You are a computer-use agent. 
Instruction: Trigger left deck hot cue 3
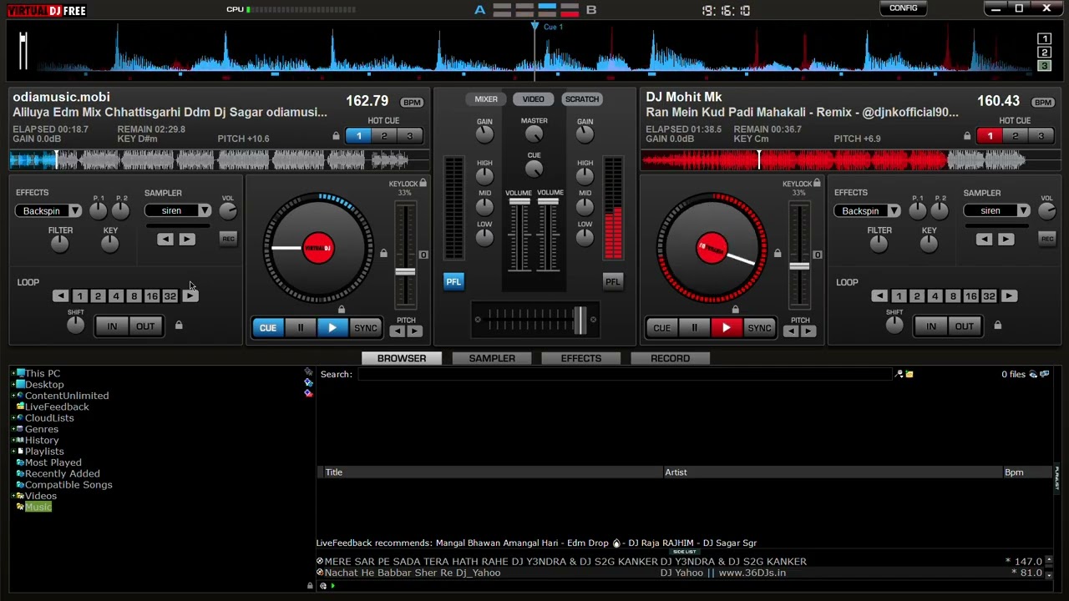click(x=409, y=136)
